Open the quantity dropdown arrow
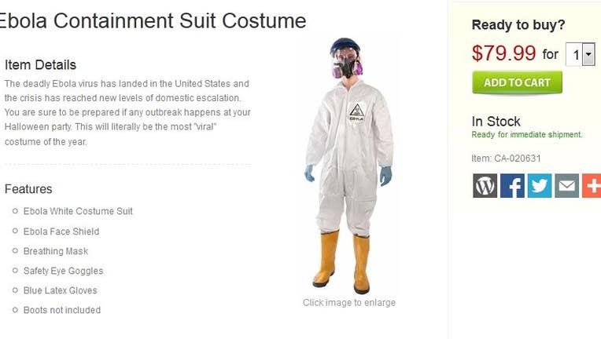 point(588,55)
